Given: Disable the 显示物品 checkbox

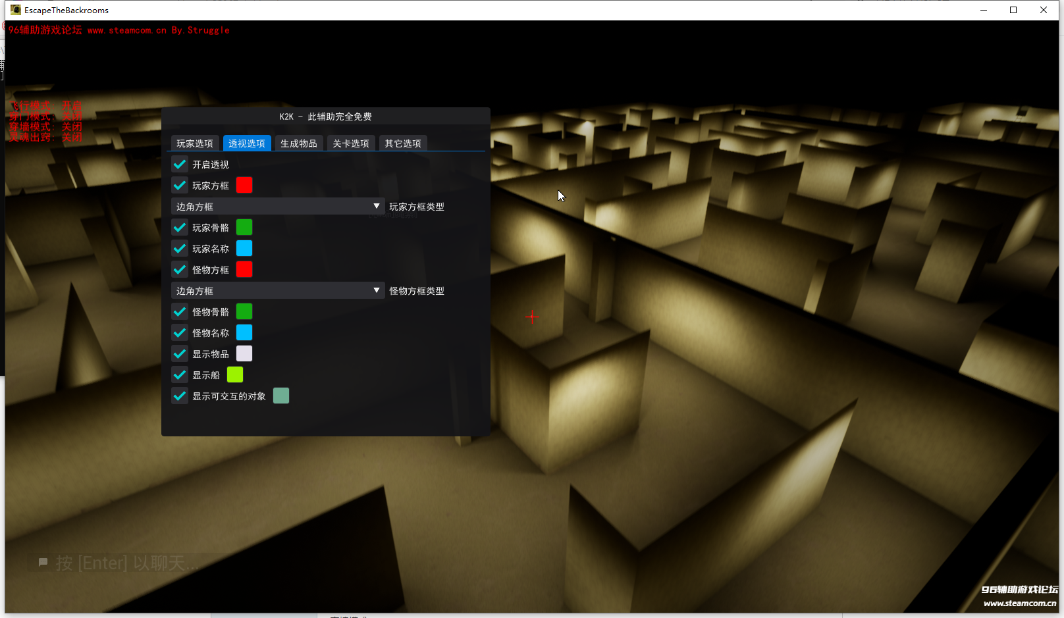Looking at the screenshot, I should coord(180,354).
